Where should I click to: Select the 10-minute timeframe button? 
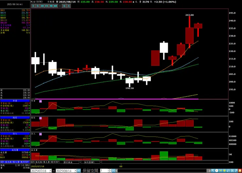pyautogui.click(x=42, y=6)
